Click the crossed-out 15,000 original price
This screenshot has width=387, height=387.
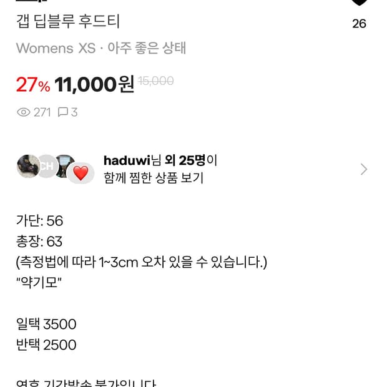[155, 81]
